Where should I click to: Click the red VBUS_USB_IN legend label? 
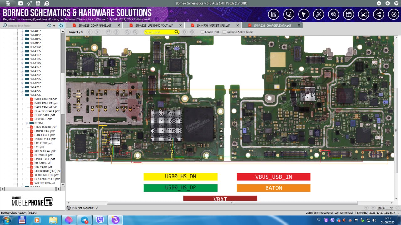click(273, 177)
